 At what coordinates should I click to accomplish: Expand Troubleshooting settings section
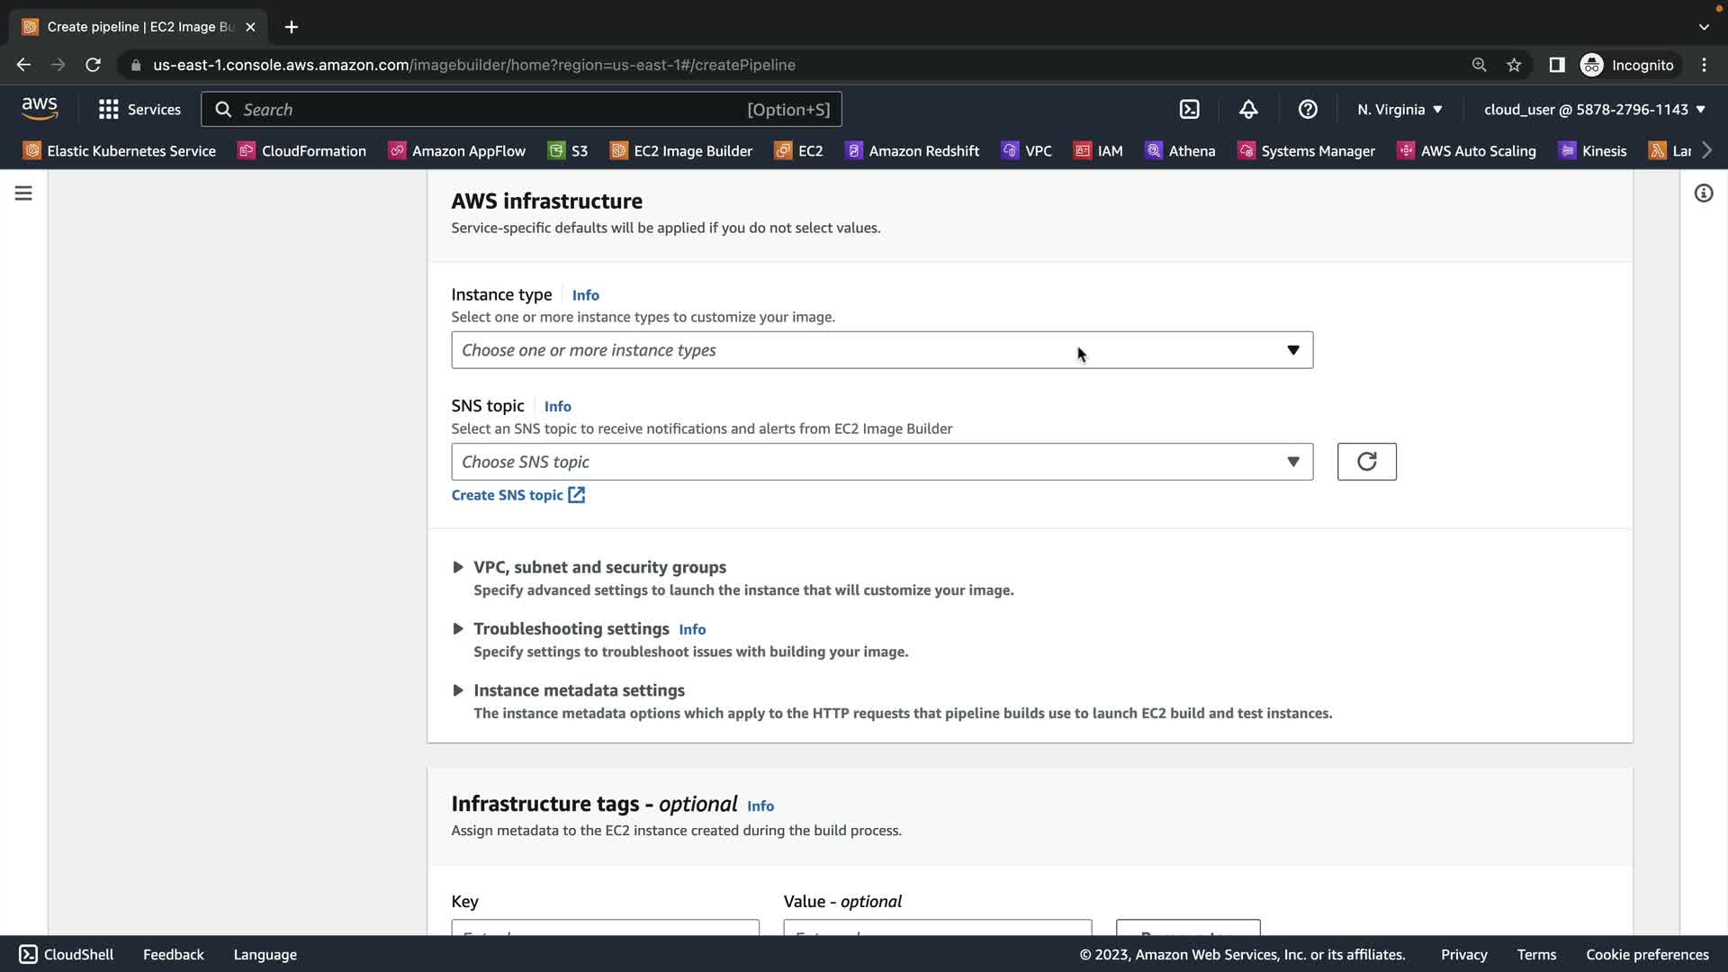pyautogui.click(x=571, y=628)
